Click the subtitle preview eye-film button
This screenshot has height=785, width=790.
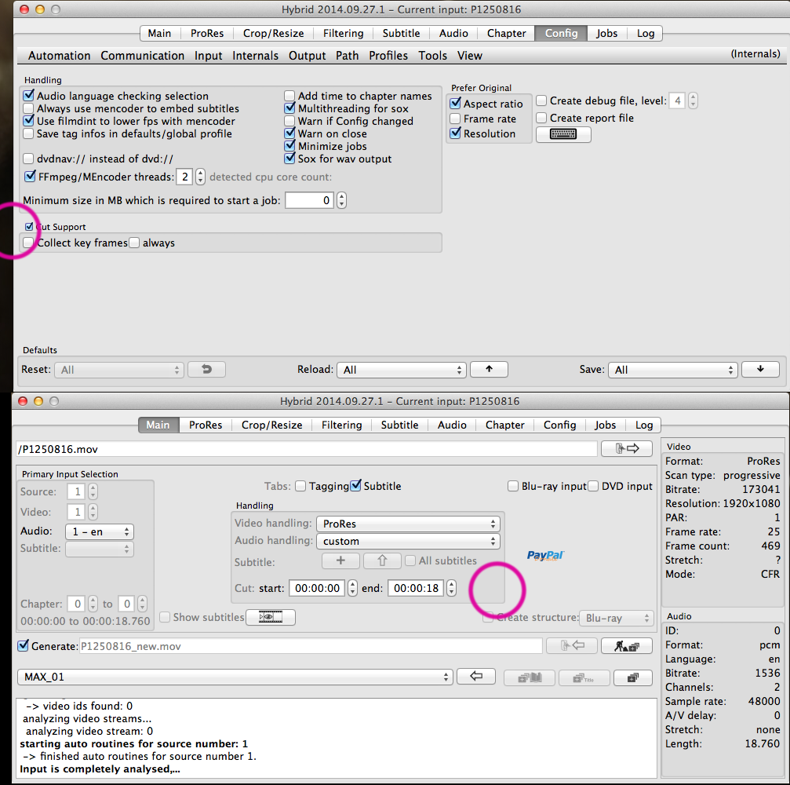271,617
